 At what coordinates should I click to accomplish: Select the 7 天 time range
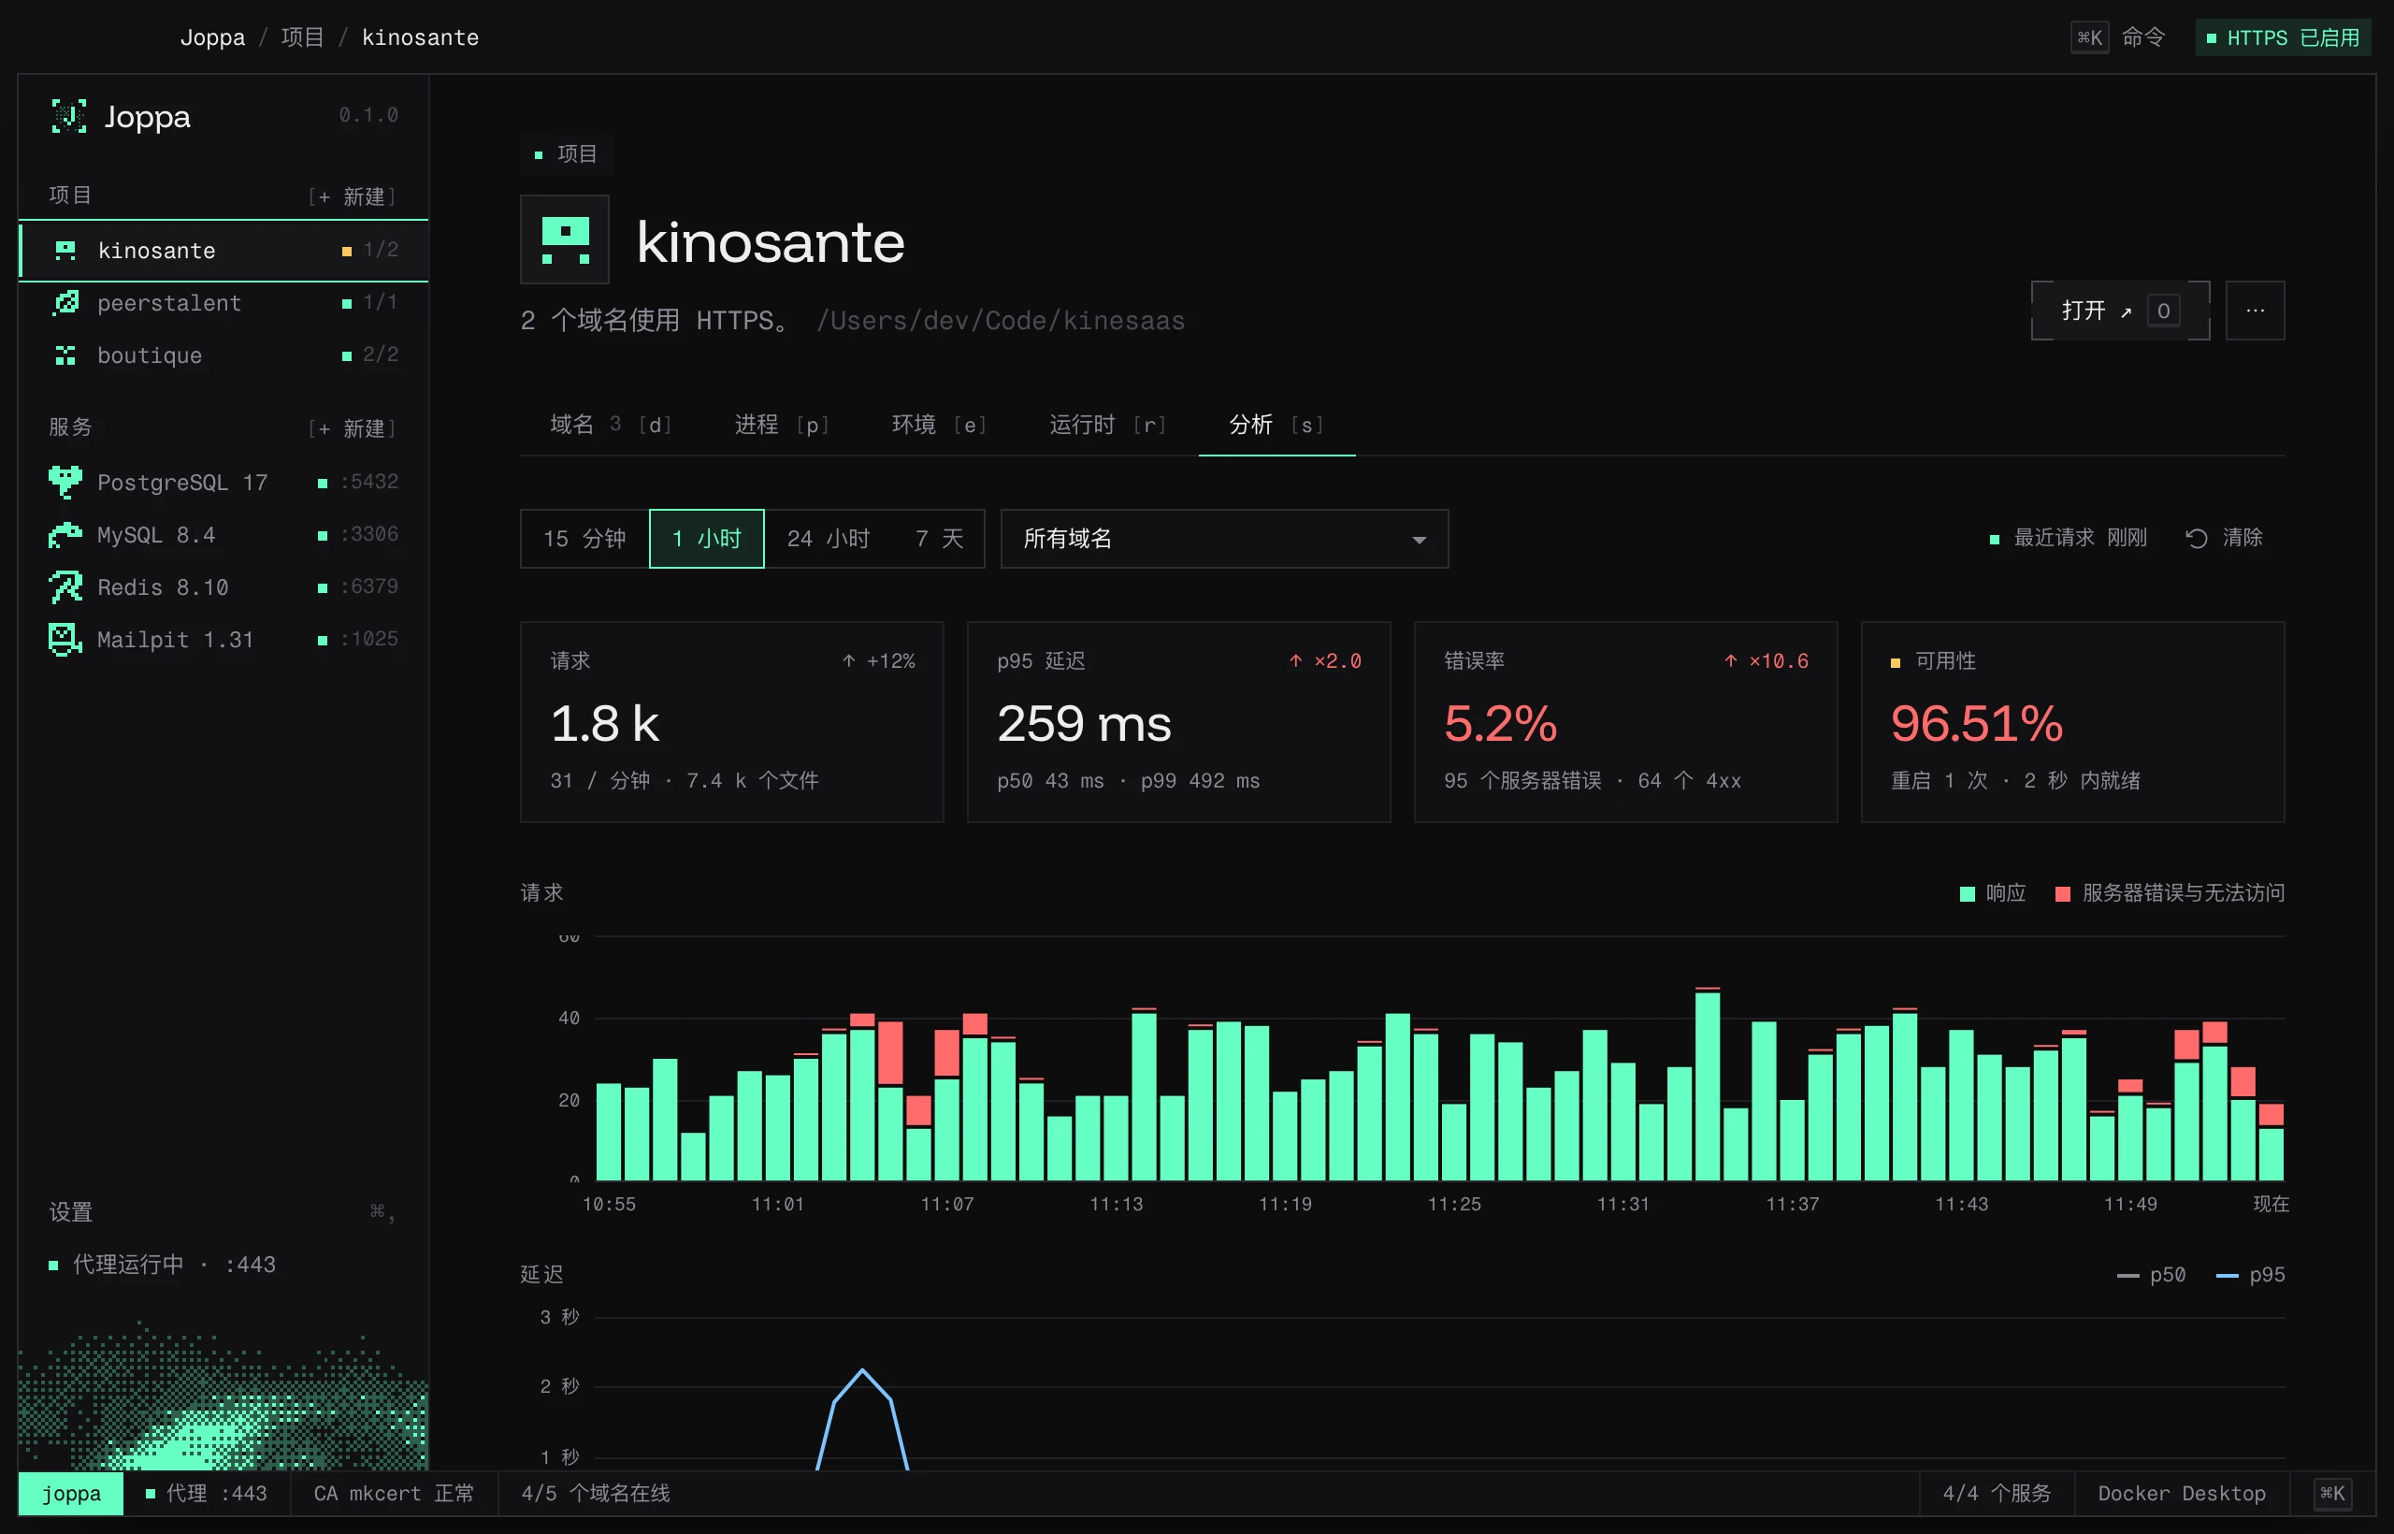point(939,539)
